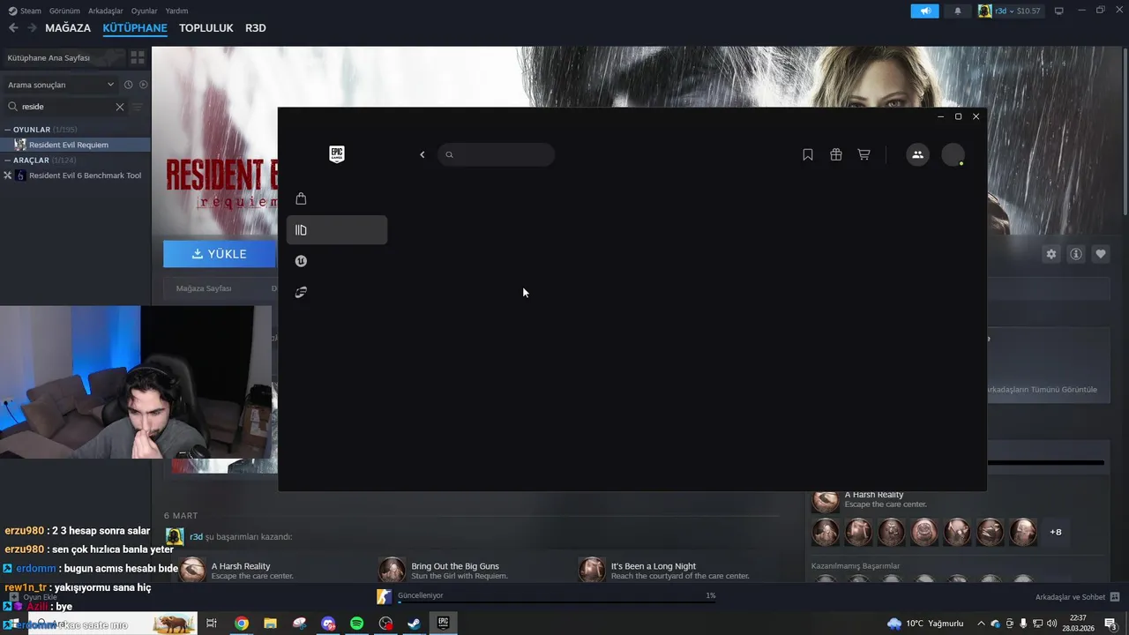Switch library to grid view icon
Viewport: 1129px width, 635px height.
(138, 57)
